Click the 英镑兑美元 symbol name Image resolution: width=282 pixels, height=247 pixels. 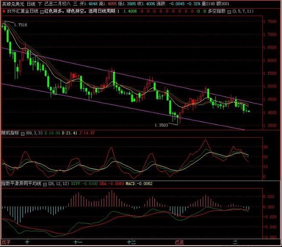point(13,3)
